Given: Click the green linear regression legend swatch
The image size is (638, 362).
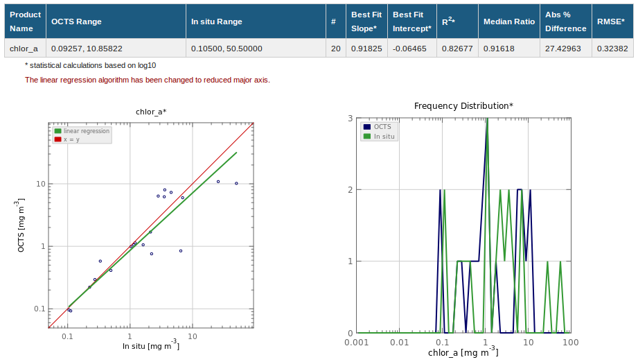Looking at the screenshot, I should [x=58, y=131].
